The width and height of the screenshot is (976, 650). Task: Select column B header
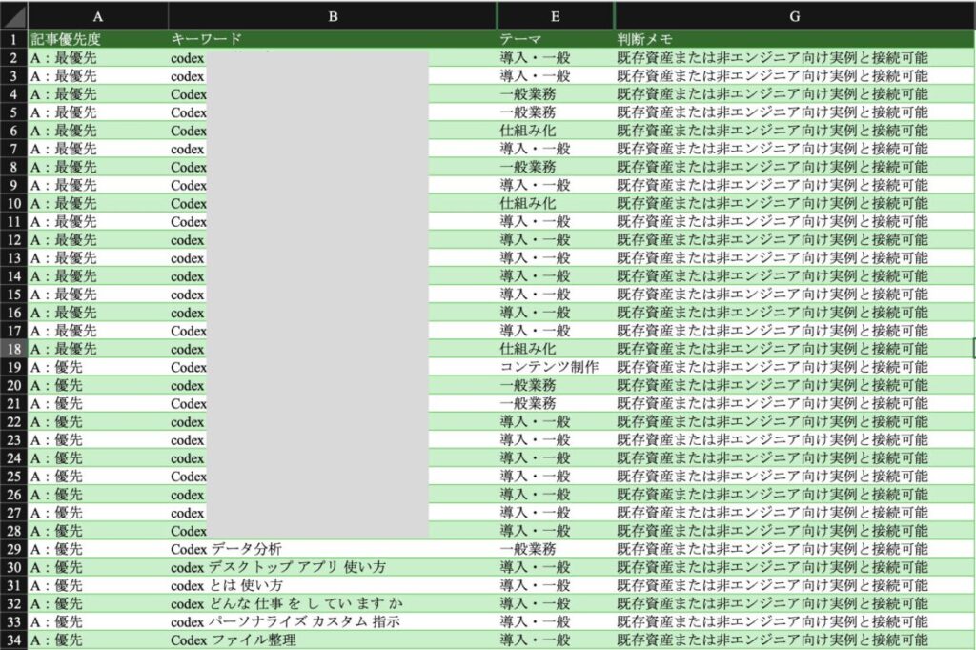[333, 17]
